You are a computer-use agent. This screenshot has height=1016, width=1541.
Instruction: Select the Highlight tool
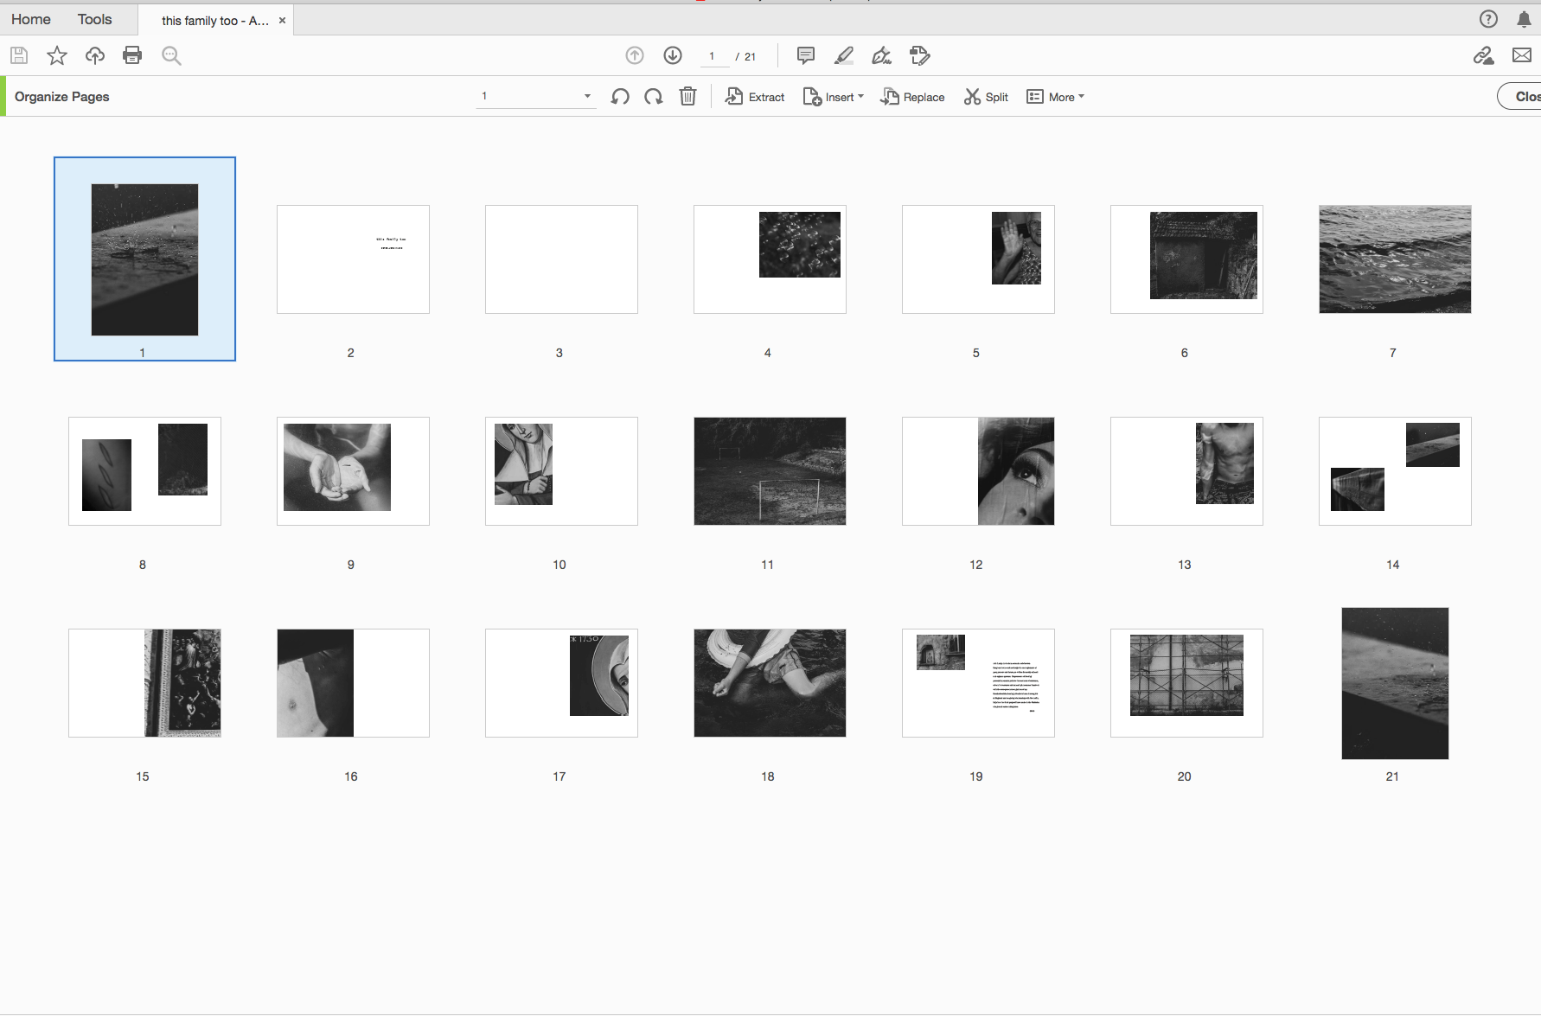point(843,55)
